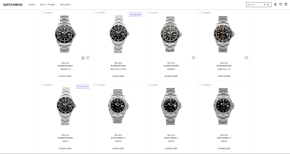
Task: Open the shopping bag icon
Action: [286, 4]
